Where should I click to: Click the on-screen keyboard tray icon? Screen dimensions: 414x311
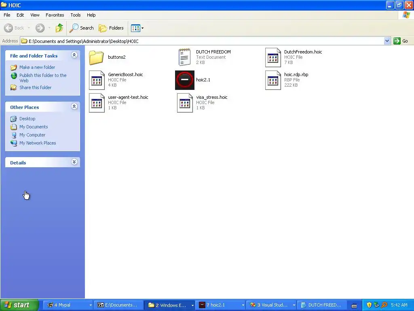[354, 305]
